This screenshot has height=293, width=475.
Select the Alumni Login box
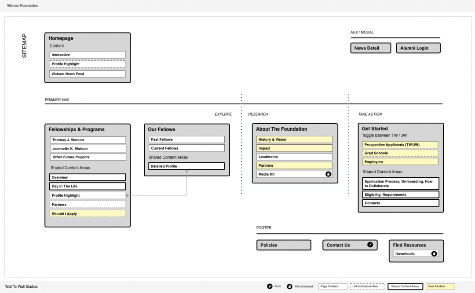tap(418, 48)
